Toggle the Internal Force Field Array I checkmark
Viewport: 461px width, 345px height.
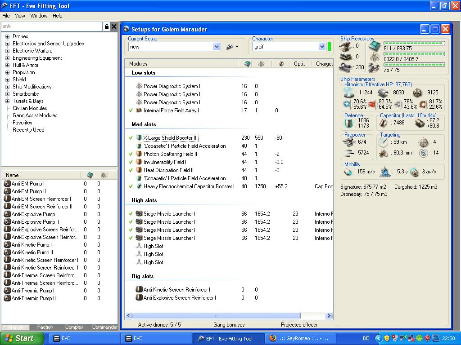[131, 111]
